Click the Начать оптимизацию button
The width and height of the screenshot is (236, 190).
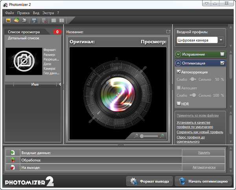point(203,181)
